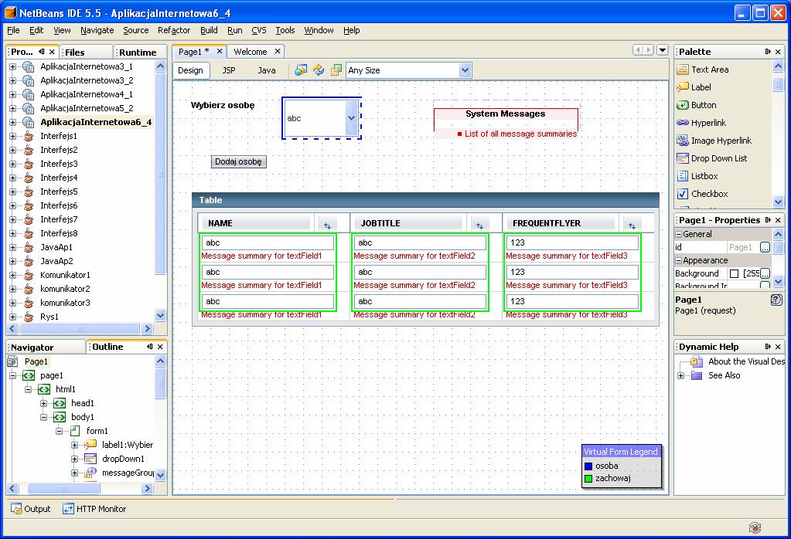Minimize the Dynamic Help panel
The width and height of the screenshot is (791, 539).
coord(768,347)
